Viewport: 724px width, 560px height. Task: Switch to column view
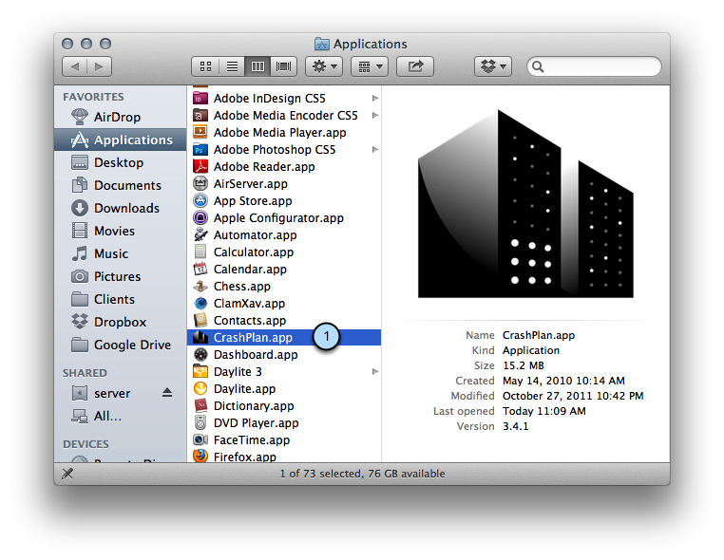pyautogui.click(x=257, y=66)
